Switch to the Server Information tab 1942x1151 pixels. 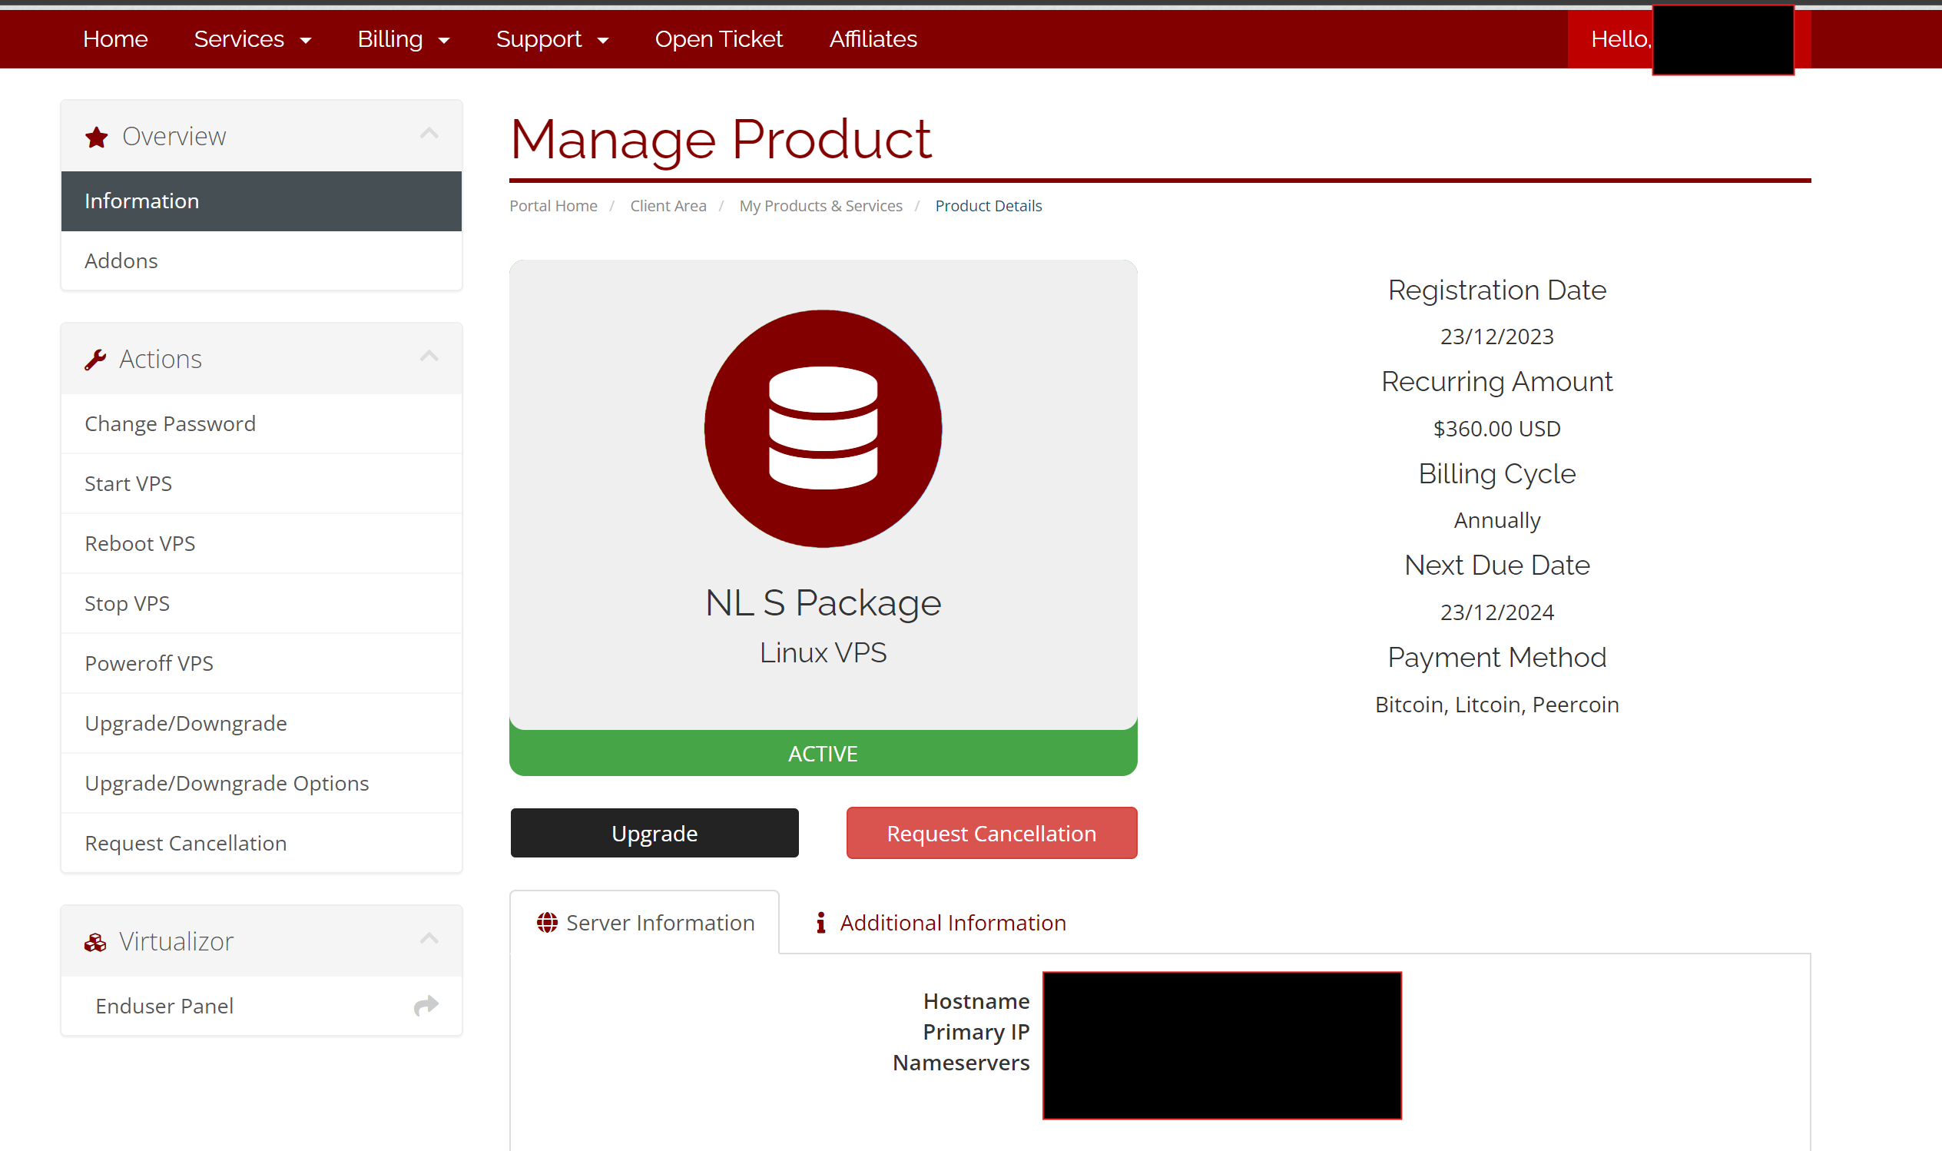point(645,922)
